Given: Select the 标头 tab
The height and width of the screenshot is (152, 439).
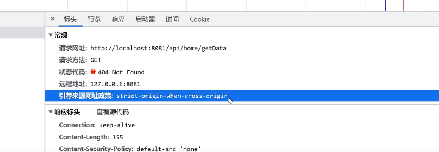Looking at the screenshot, I should click(70, 19).
